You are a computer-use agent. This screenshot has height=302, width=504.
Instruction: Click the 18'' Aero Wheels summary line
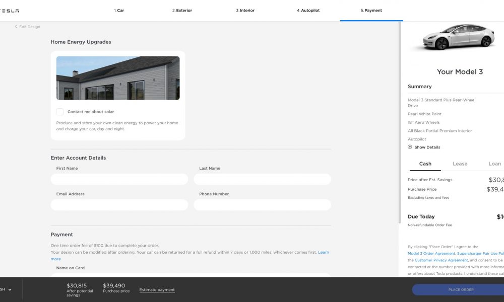(x=424, y=122)
